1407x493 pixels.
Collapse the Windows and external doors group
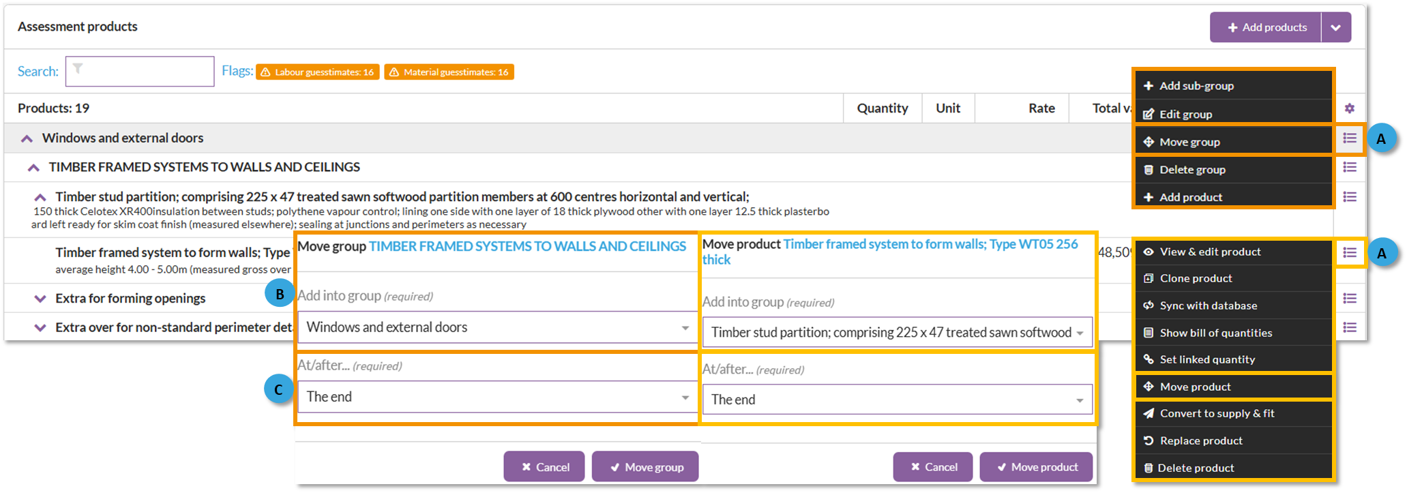[x=27, y=138]
